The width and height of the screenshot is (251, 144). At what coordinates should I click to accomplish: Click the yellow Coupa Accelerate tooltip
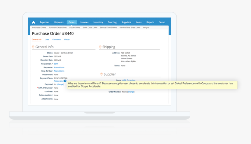coord(152,85)
